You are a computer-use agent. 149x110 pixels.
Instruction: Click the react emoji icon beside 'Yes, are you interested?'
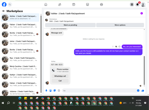click(x=119, y=46)
